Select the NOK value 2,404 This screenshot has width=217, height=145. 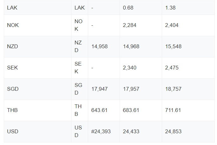click(x=172, y=25)
